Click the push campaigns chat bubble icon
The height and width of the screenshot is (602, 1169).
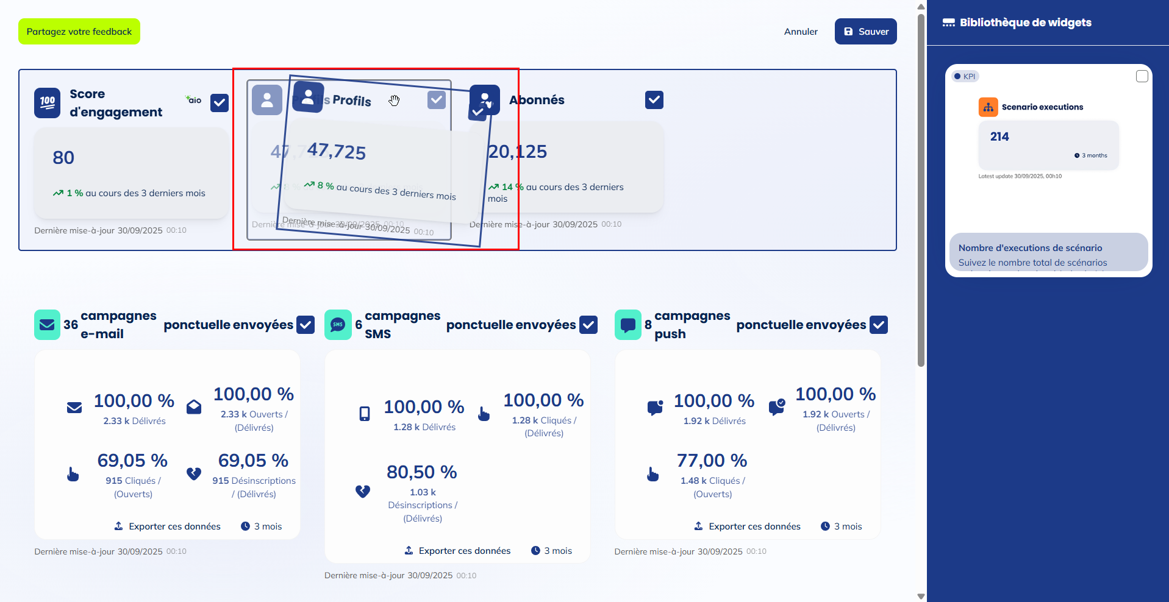[x=627, y=325]
